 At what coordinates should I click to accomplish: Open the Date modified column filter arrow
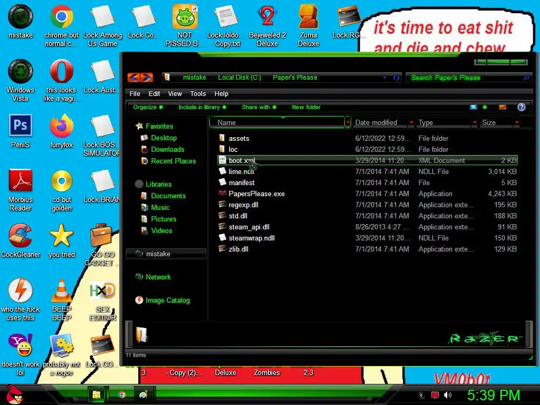pyautogui.click(x=411, y=122)
